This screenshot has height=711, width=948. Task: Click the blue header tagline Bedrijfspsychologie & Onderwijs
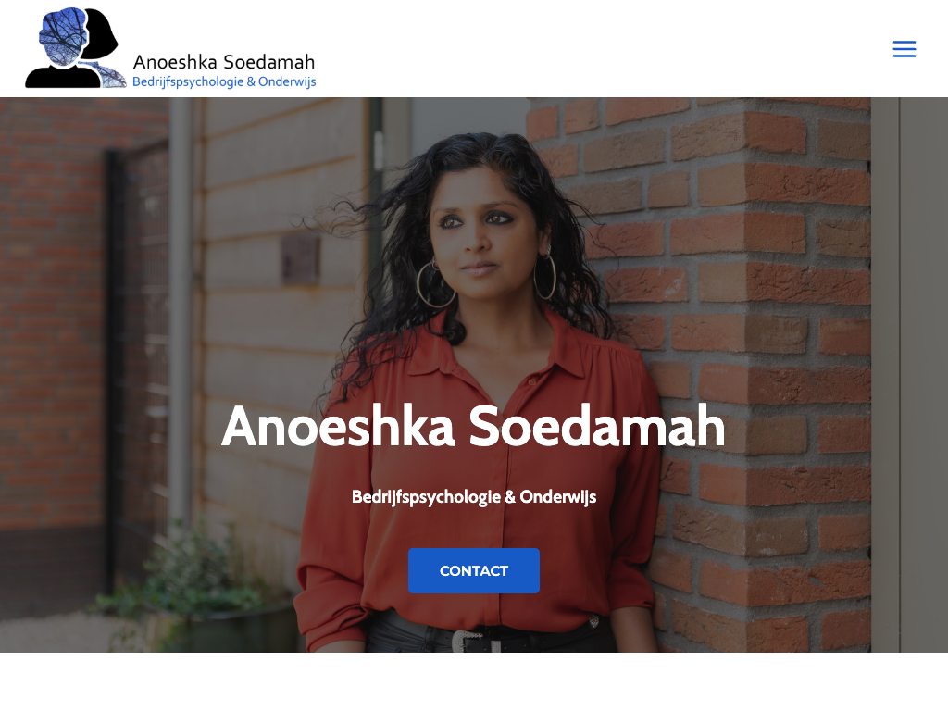click(x=224, y=81)
